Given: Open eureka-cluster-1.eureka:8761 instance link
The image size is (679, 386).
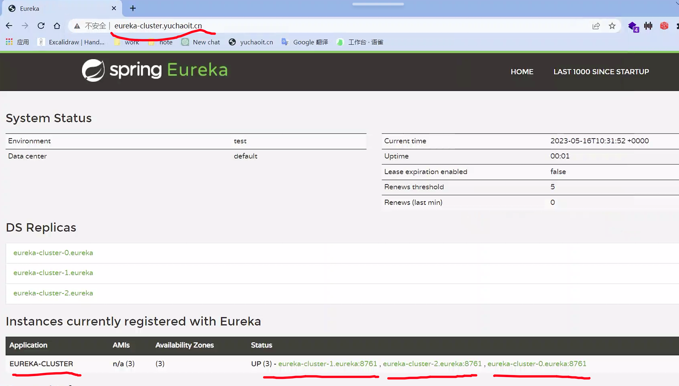Looking at the screenshot, I should point(327,363).
